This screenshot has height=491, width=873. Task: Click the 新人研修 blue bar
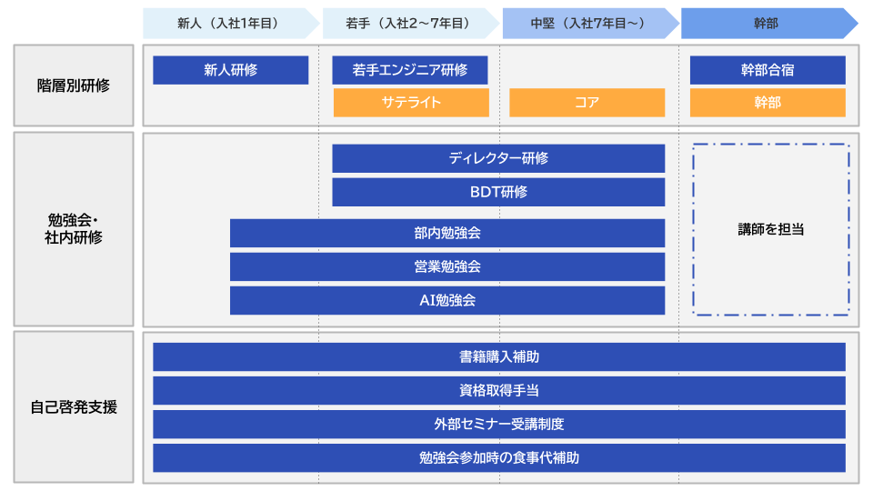point(231,70)
